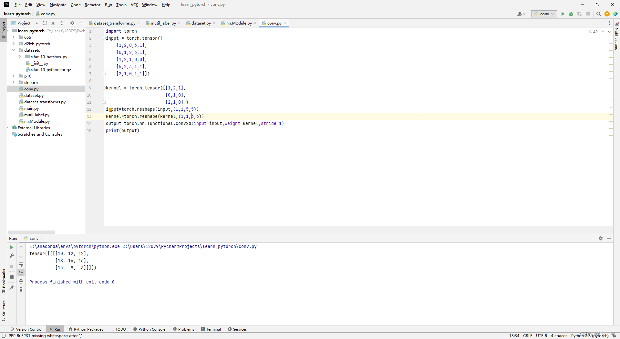The height and width of the screenshot is (339, 620).
Task: Collapse all in Project tool window
Action: tap(62, 23)
